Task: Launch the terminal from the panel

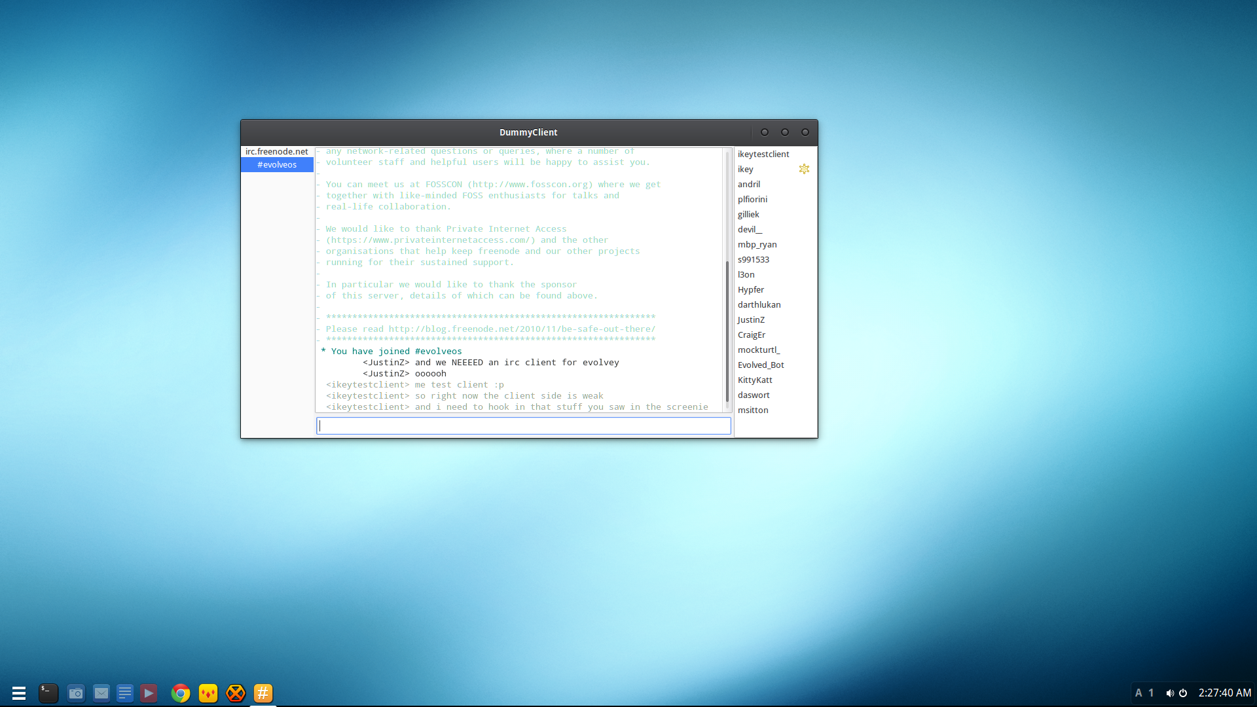Action: [48, 693]
